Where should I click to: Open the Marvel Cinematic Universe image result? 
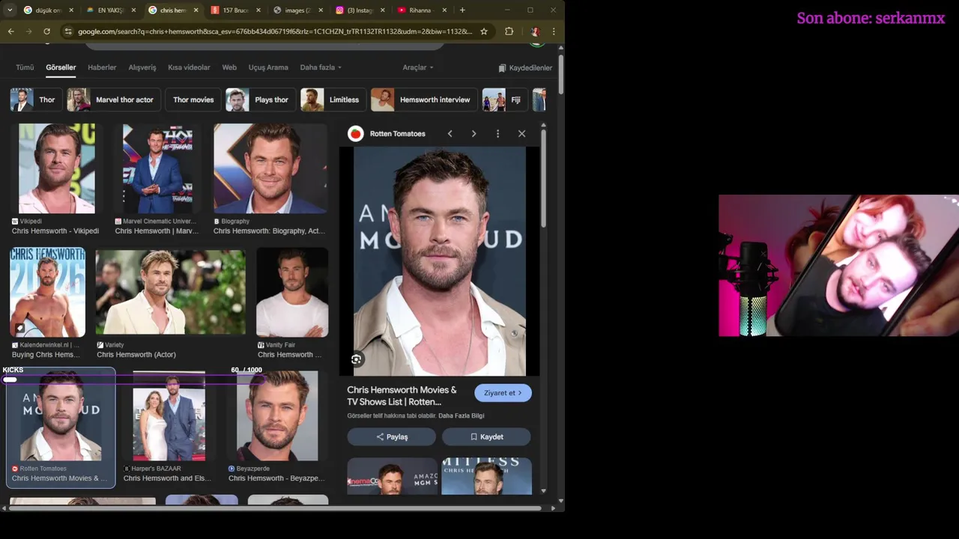click(x=157, y=168)
